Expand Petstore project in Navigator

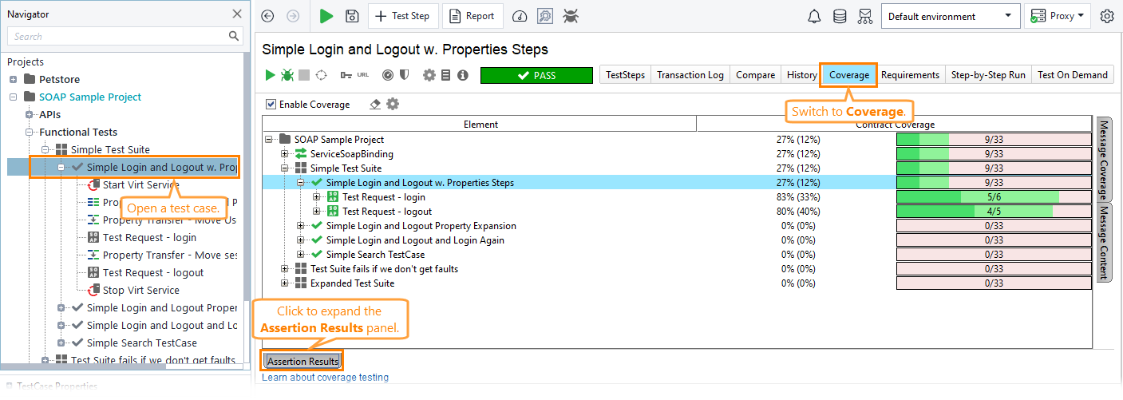coord(14,80)
